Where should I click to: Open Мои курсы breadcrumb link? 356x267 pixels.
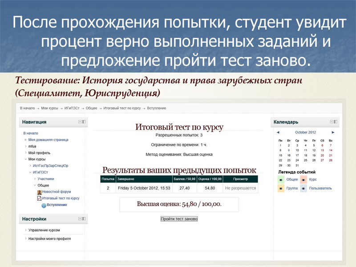pos(49,108)
